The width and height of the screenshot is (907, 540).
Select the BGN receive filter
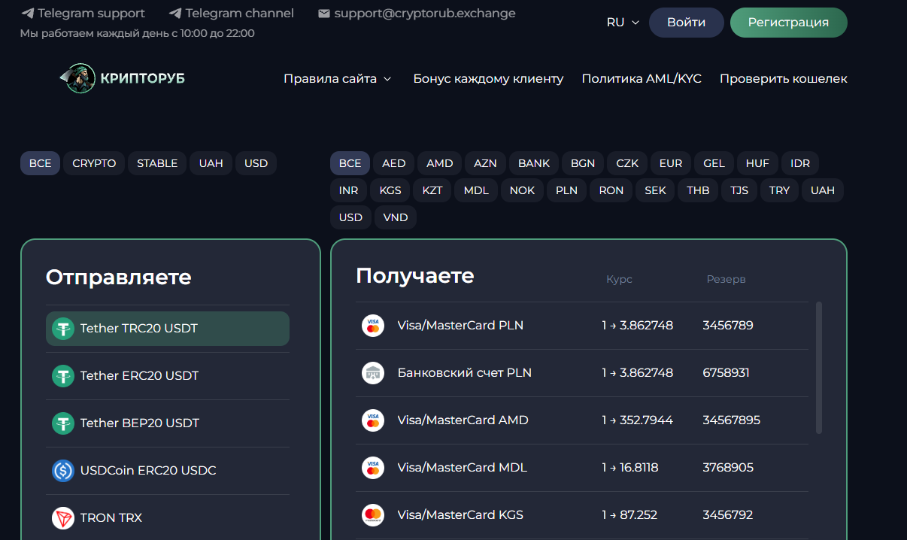[x=583, y=163]
